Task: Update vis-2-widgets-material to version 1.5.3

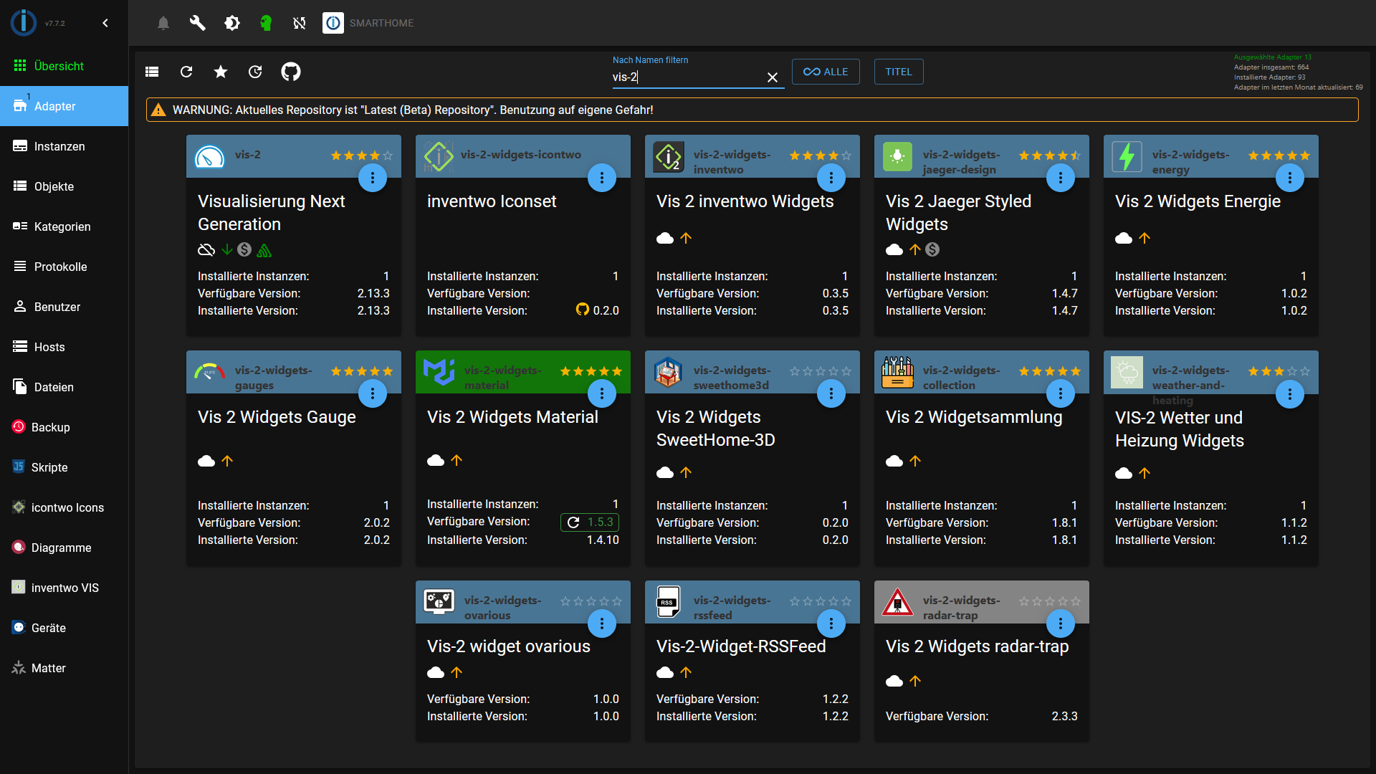Action: 590,522
